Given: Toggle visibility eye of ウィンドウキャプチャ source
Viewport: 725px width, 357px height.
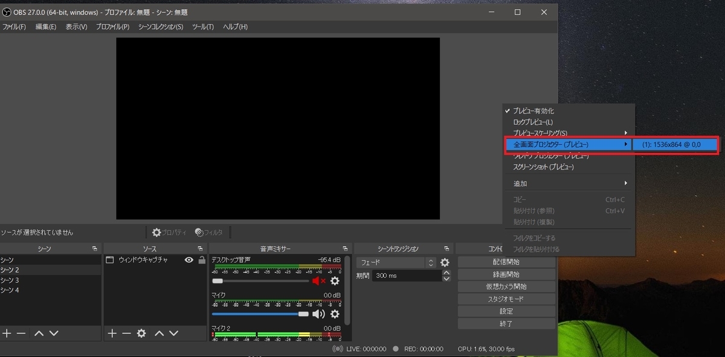Looking at the screenshot, I should pyautogui.click(x=189, y=260).
